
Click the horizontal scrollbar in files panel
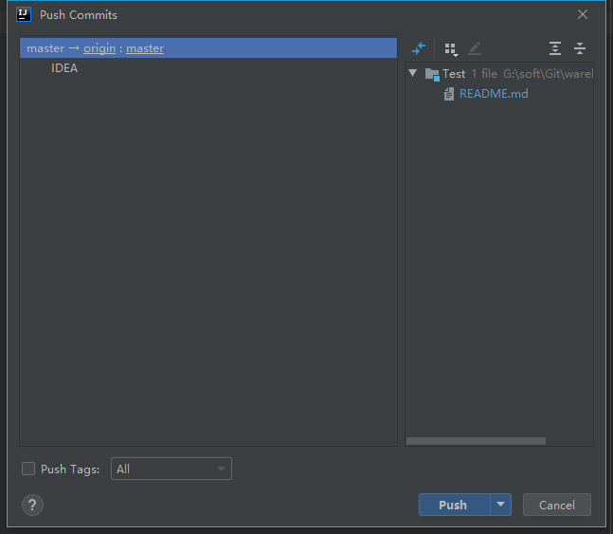pos(476,441)
